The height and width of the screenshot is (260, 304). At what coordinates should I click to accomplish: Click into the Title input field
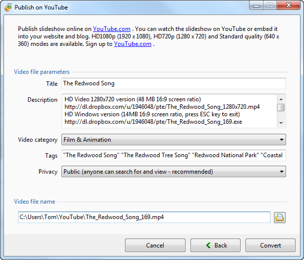click(173, 83)
